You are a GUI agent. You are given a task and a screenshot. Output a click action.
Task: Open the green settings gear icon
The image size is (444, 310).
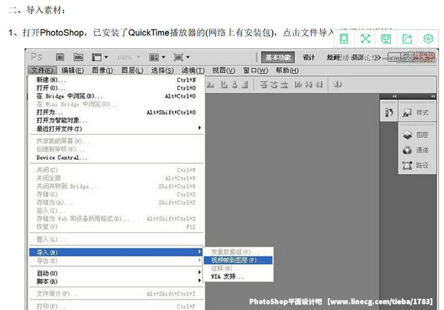tap(428, 38)
